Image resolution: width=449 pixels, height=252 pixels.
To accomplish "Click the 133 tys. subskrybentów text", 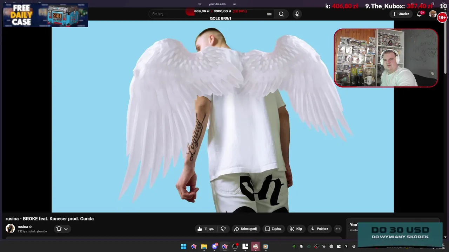I will click(33, 232).
